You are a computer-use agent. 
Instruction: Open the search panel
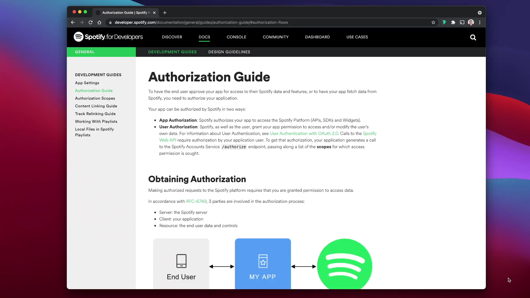click(x=473, y=37)
